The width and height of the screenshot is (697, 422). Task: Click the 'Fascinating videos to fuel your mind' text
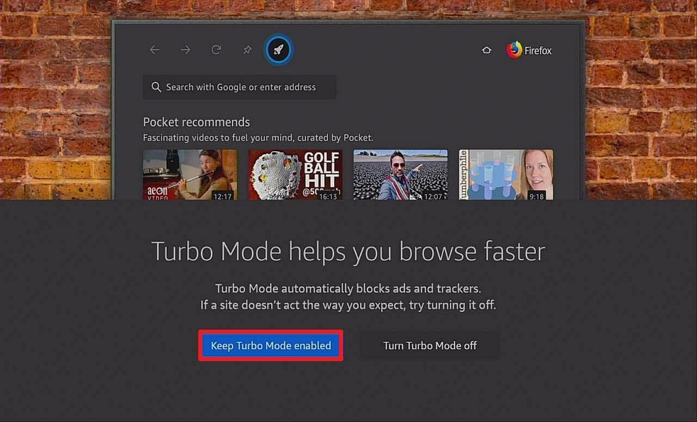pyautogui.click(x=258, y=138)
